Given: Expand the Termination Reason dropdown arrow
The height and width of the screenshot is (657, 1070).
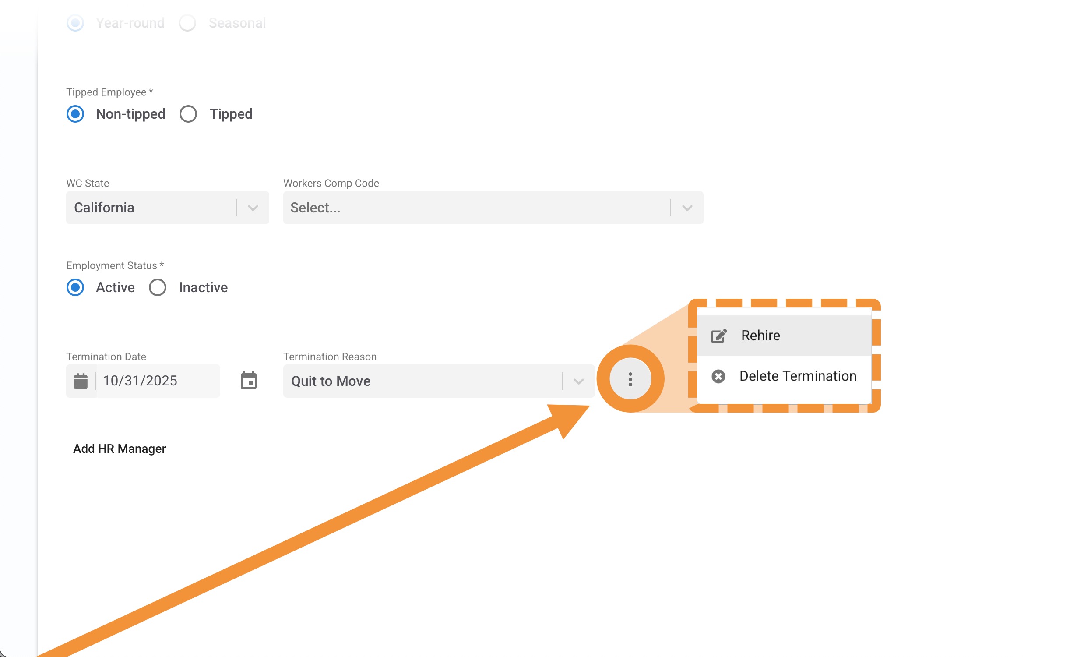Looking at the screenshot, I should [578, 381].
